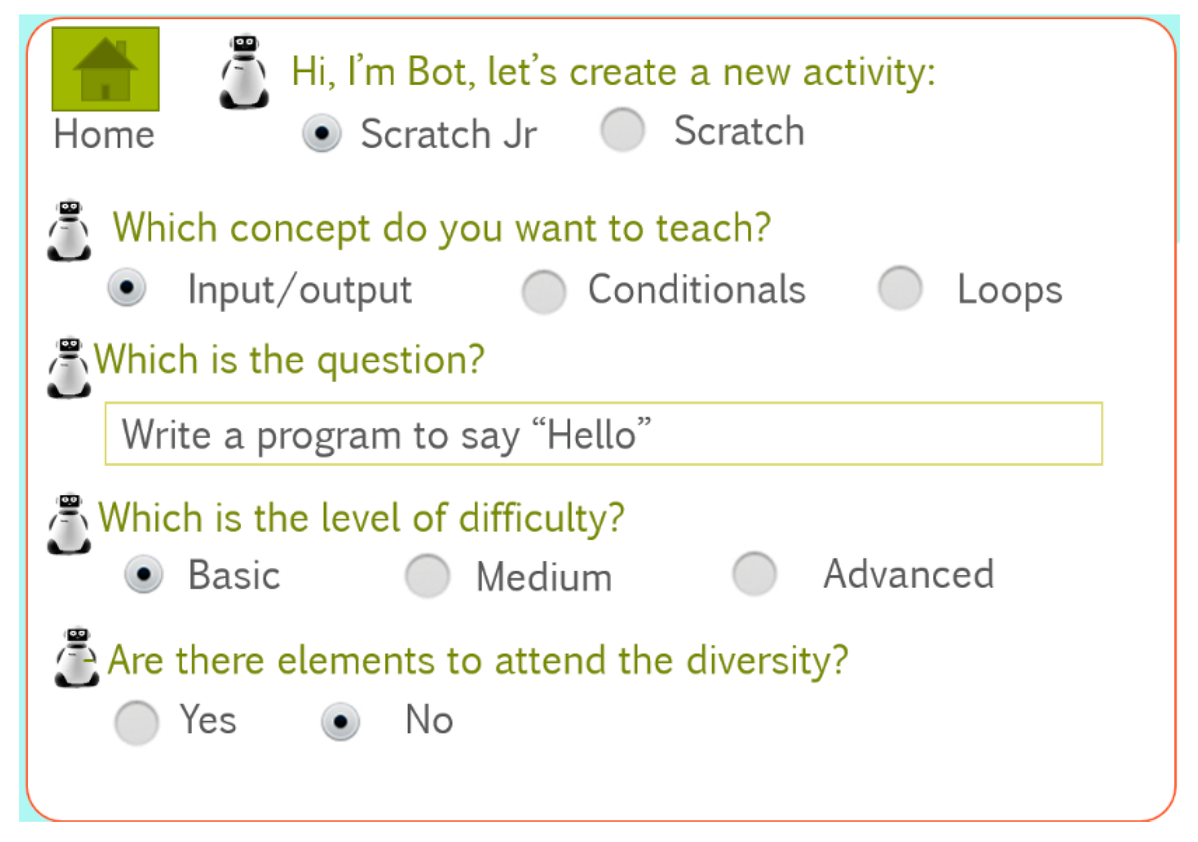Choose the Scratch radio option
1198x842 pixels.
click(x=623, y=130)
